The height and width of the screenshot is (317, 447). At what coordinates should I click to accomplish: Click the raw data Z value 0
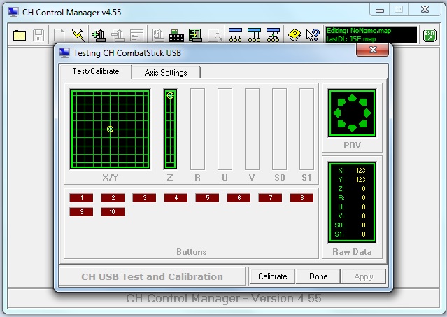click(364, 189)
